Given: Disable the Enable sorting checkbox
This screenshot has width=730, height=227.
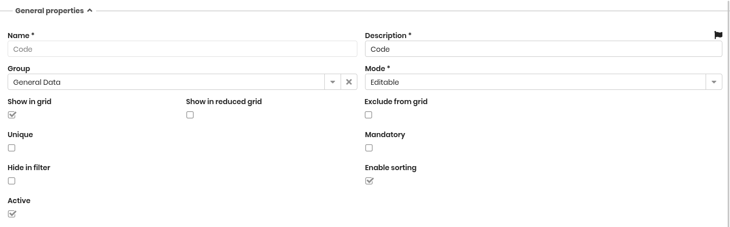Looking at the screenshot, I should (x=369, y=181).
